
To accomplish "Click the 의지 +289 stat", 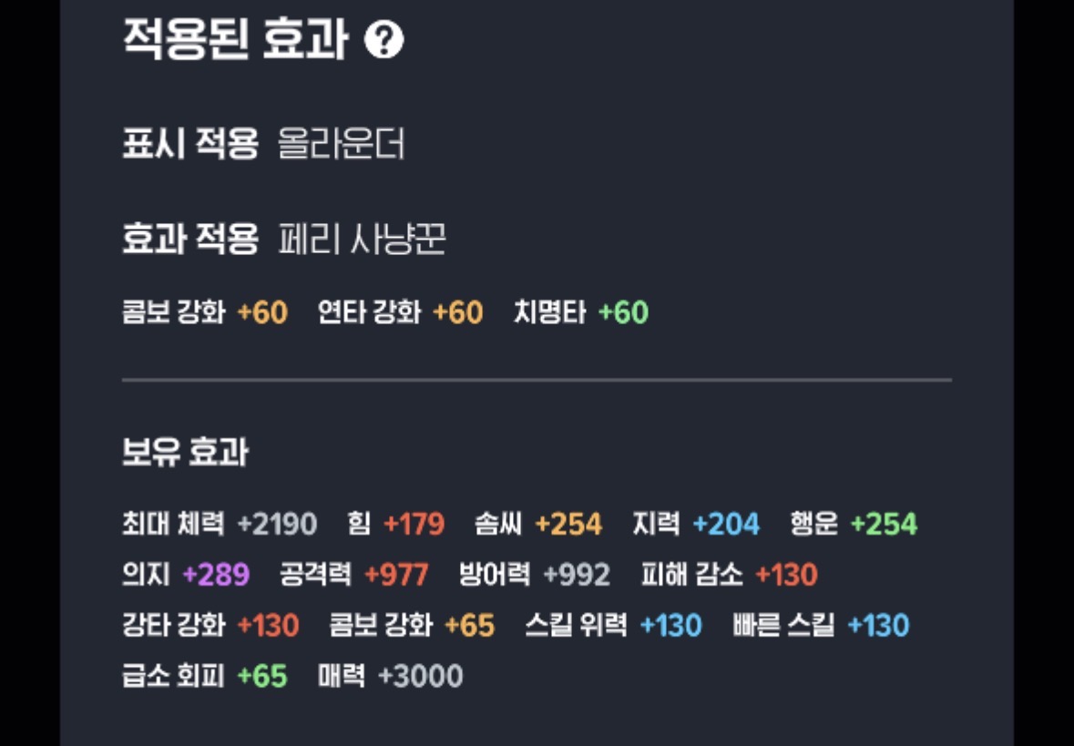I will (x=186, y=575).
